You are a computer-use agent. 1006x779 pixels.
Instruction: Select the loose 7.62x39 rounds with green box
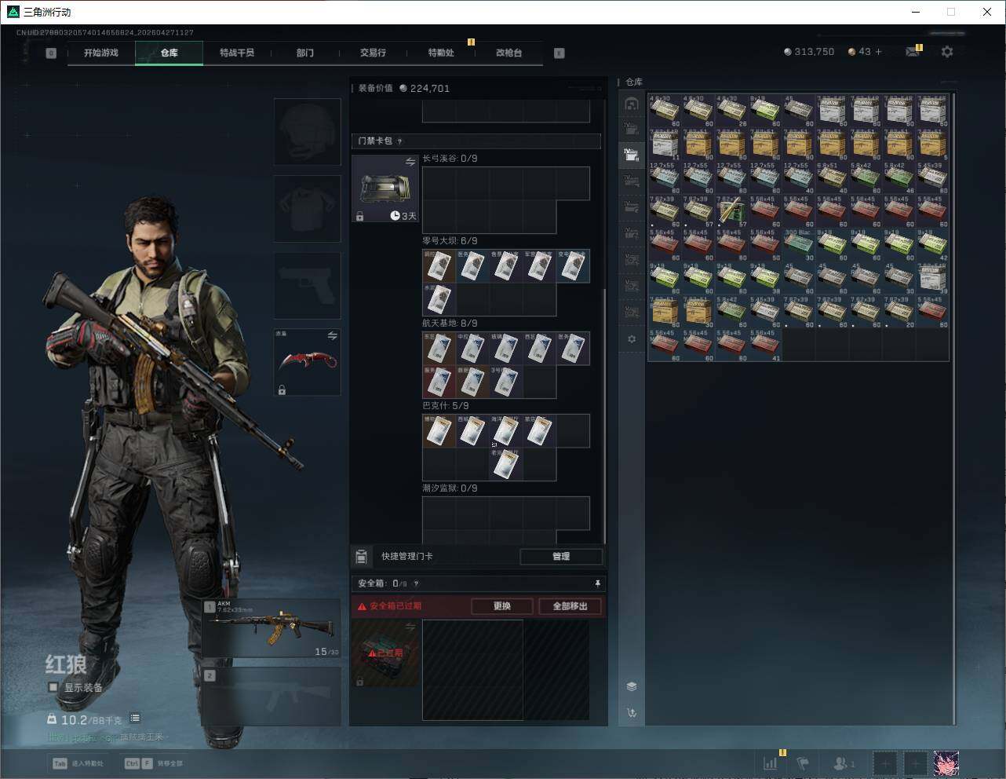(731, 211)
